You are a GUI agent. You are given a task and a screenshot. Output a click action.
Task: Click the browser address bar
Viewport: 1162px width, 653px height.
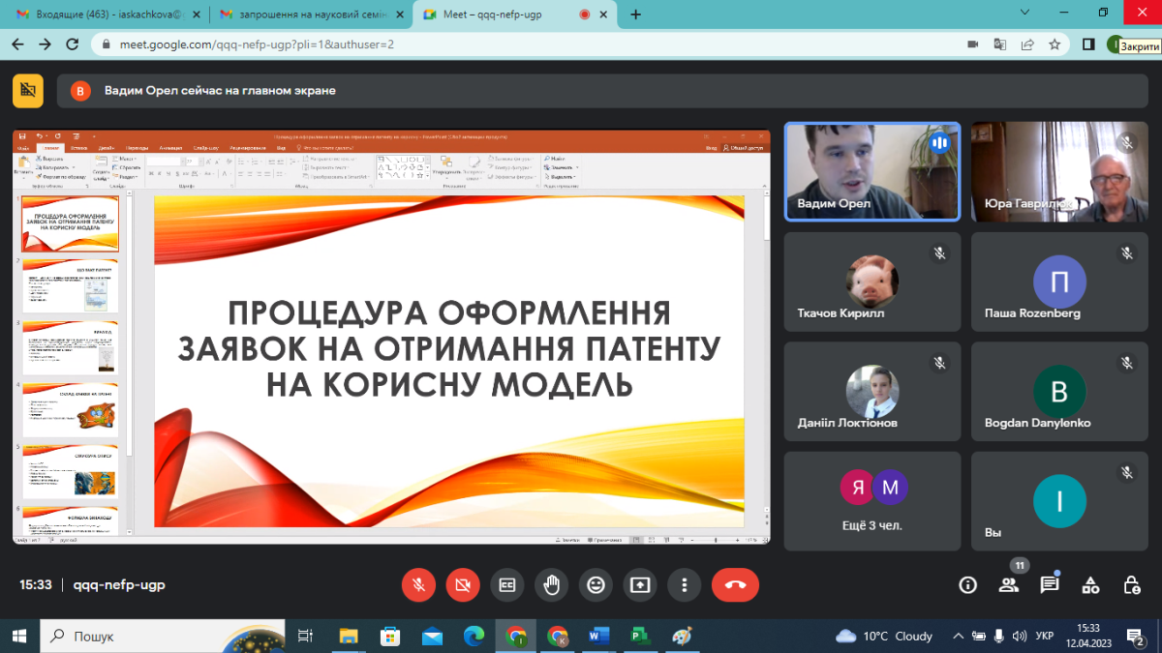point(533,45)
